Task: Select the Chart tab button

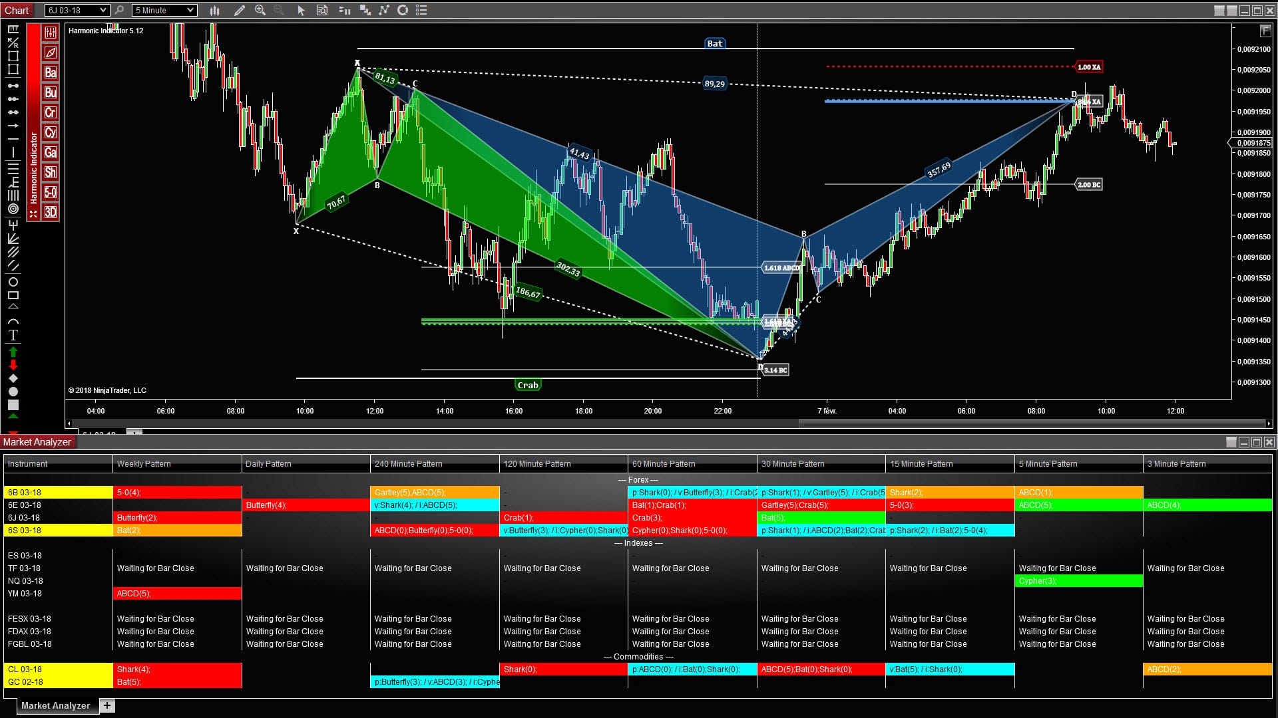Action: click(x=17, y=10)
